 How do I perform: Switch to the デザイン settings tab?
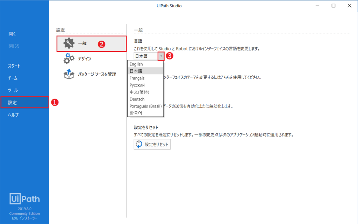point(92,59)
